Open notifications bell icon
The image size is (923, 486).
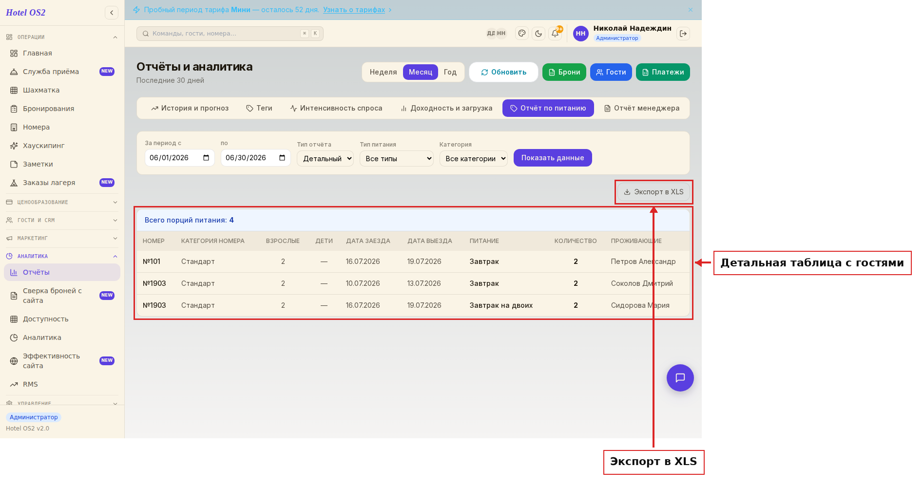tap(555, 34)
